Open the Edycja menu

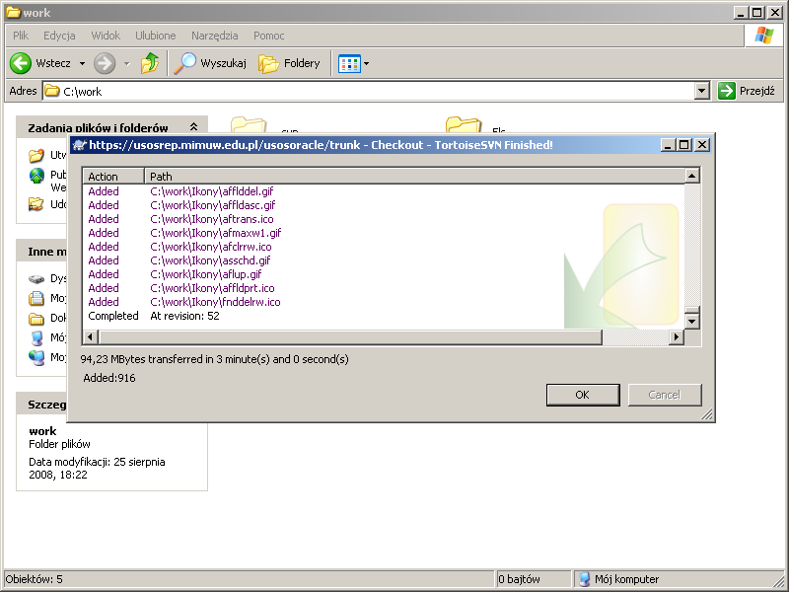[59, 36]
